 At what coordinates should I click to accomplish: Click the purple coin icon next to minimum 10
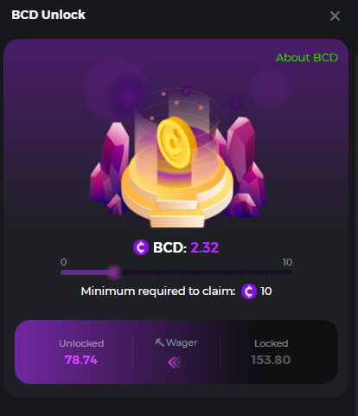(x=249, y=291)
